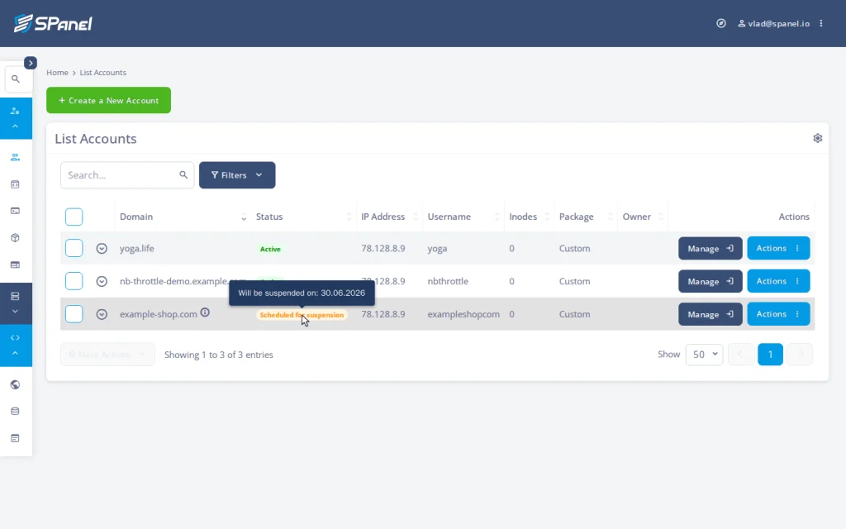Click the Scheduled for suspension badge

click(302, 315)
